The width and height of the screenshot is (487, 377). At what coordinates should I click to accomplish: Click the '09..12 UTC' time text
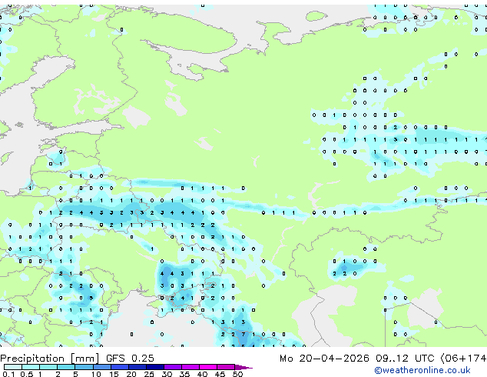pyautogui.click(x=405, y=359)
